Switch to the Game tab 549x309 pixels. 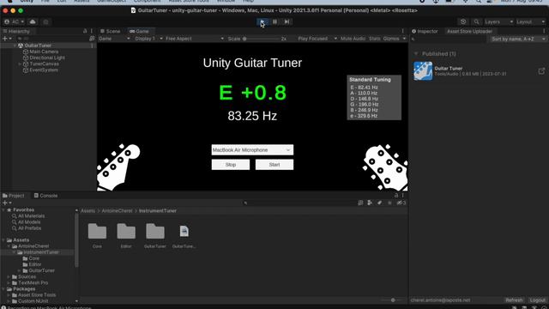139,31
